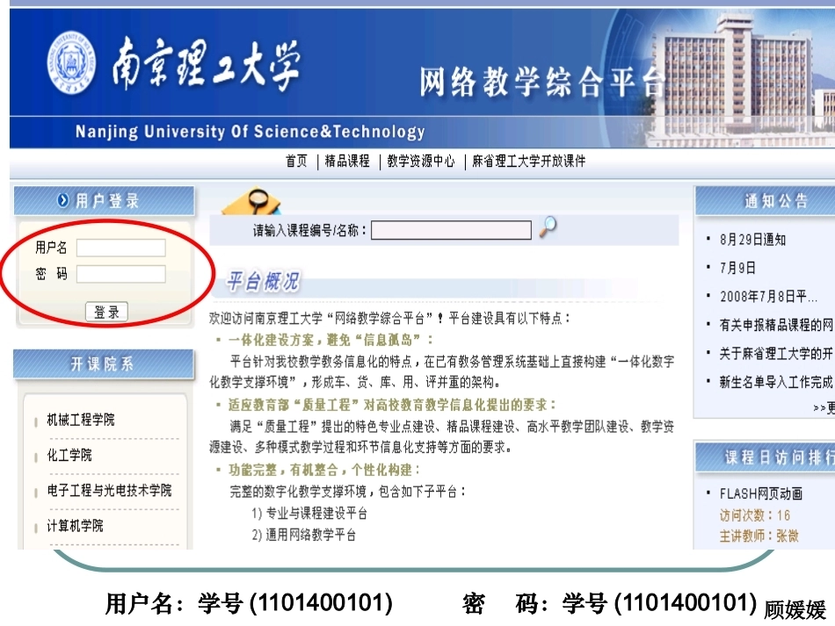Click the book and magnifier illustration
835x626 pixels.
[252, 202]
